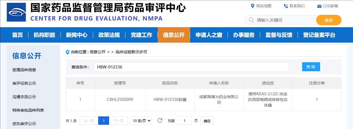Open 新闻中心 in the navigation bar
Screen dimensions: 353x129
click(77, 35)
